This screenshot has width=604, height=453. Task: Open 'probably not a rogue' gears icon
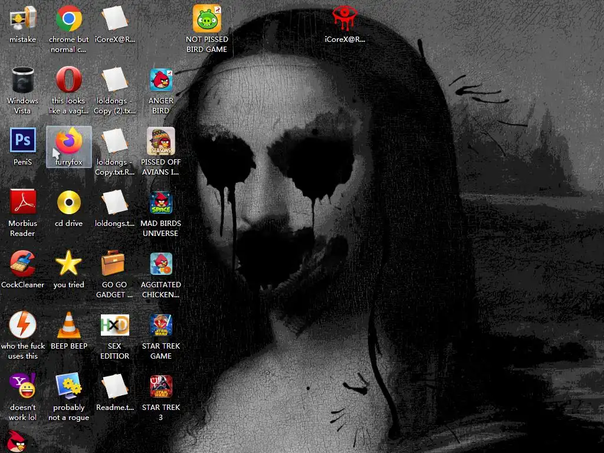tap(68, 386)
